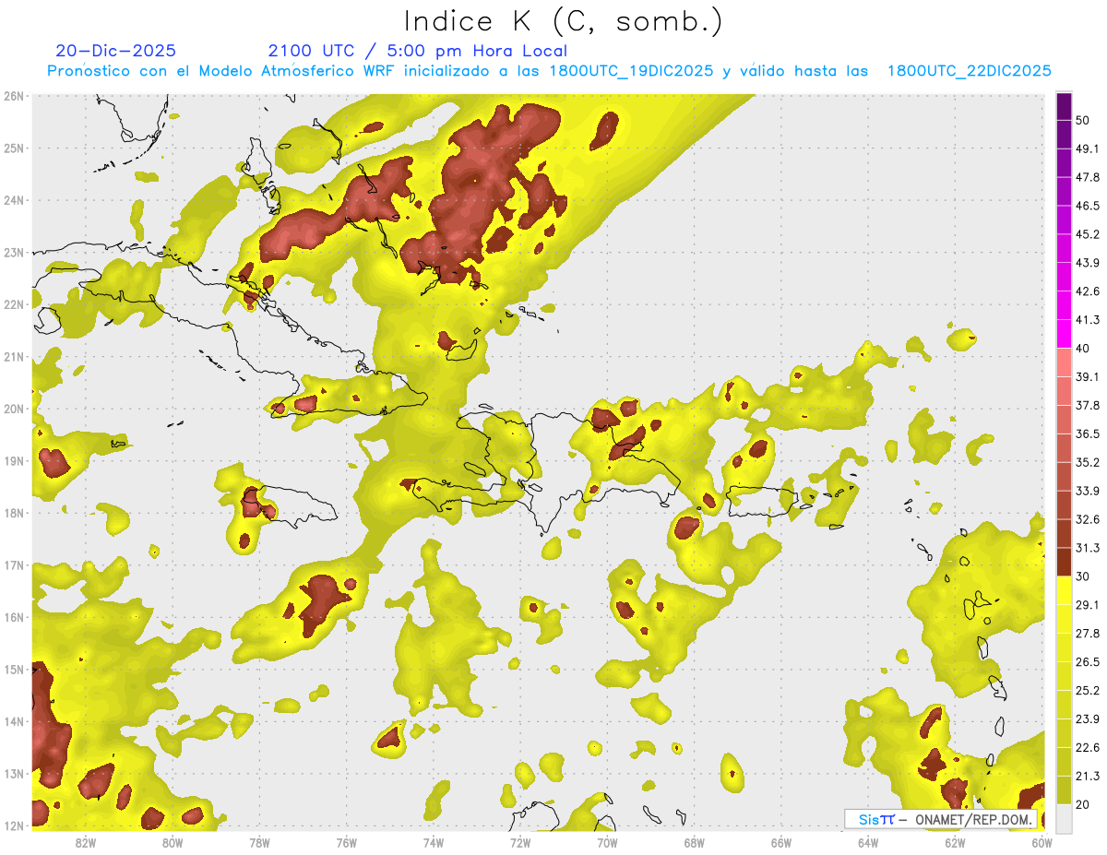Select the 45.2 color scale label

[x=1088, y=234]
